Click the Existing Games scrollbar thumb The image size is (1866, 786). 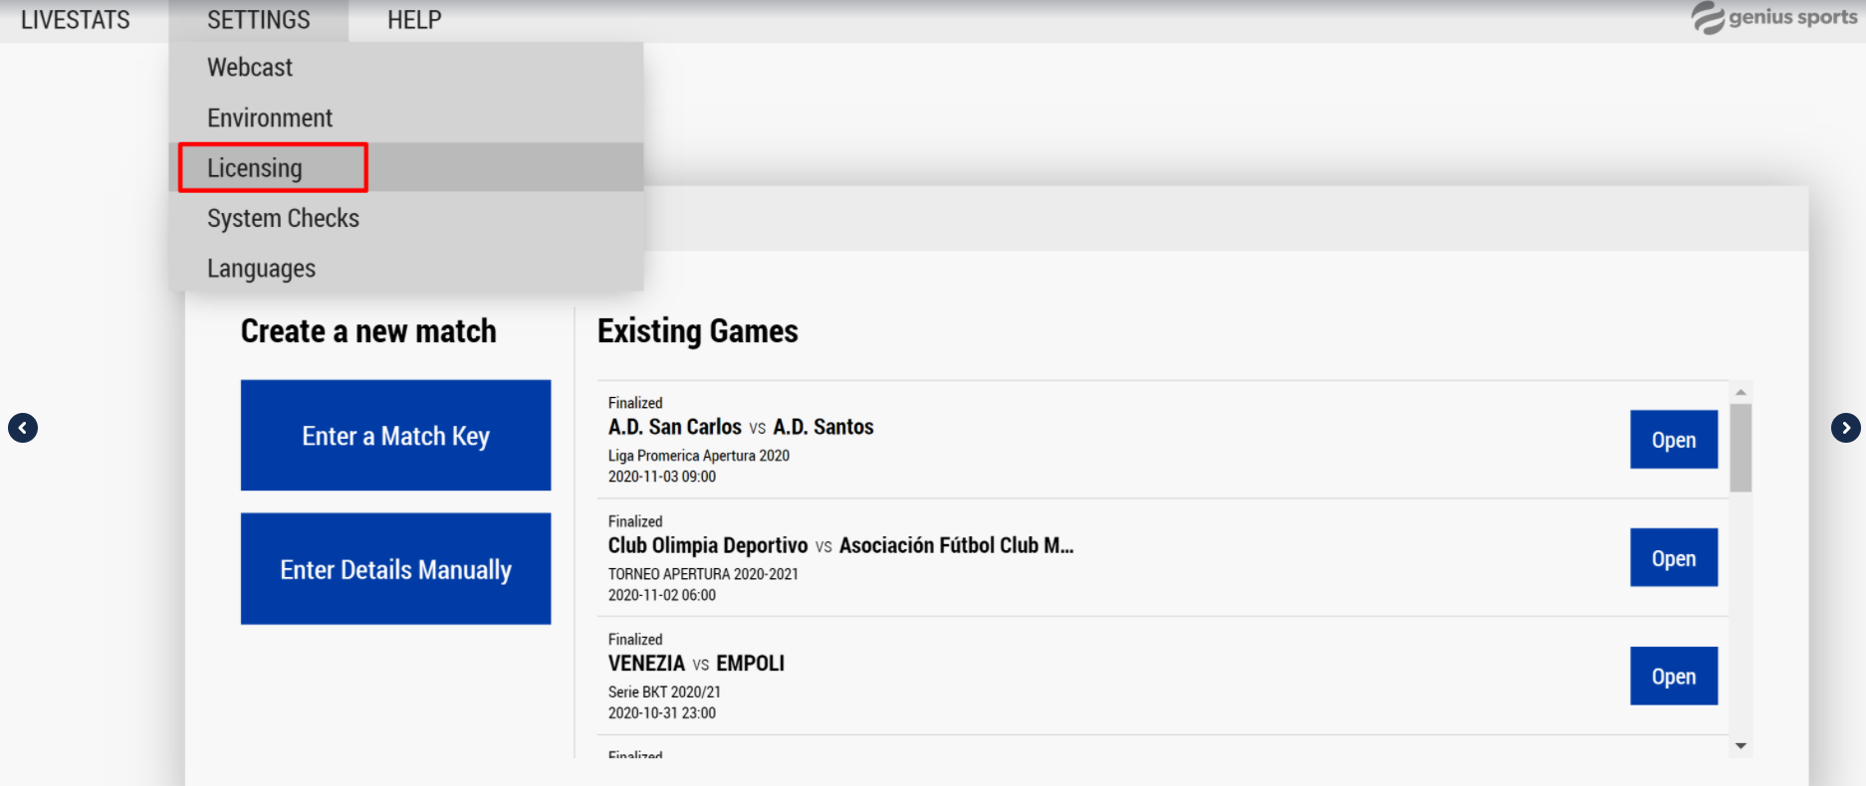[x=1741, y=448]
